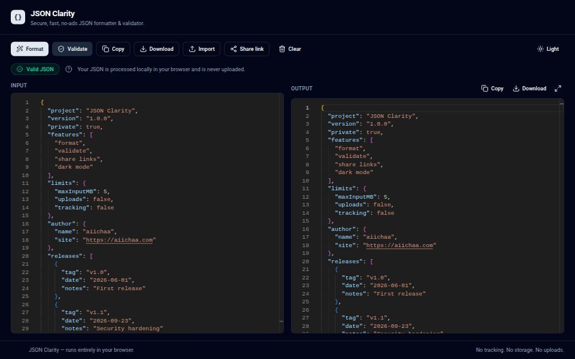Click the "name": "aiichaa" line in the output
This screenshot has width=575, height=359.
(366, 237)
